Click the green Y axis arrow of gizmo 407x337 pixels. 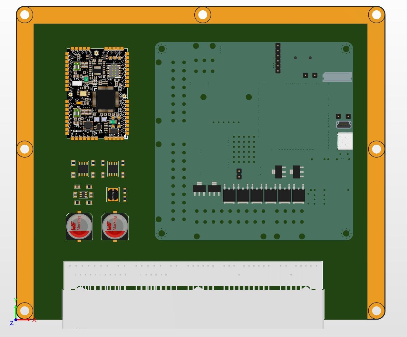coord(15,311)
